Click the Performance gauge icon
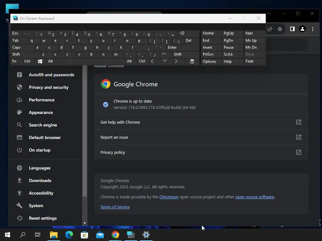 coord(19,100)
